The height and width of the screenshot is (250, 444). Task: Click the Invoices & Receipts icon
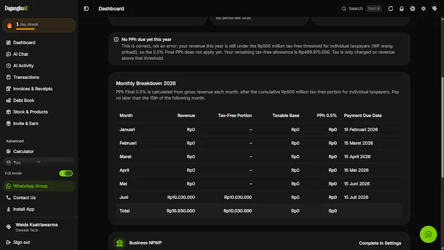coord(8,89)
